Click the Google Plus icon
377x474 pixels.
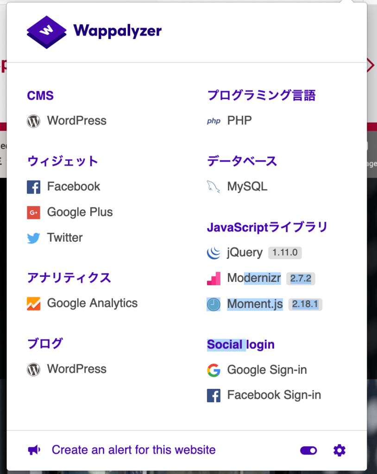tap(34, 212)
